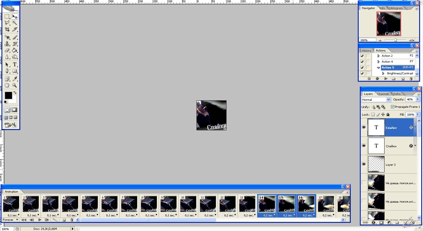
Task: Select the Pen tool
Action: 7,71
